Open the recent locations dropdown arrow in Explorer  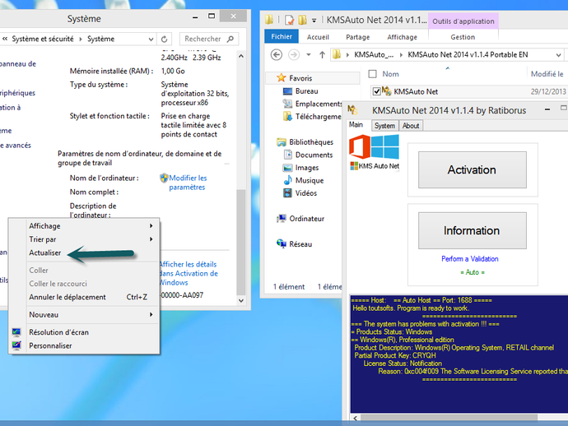(308, 54)
